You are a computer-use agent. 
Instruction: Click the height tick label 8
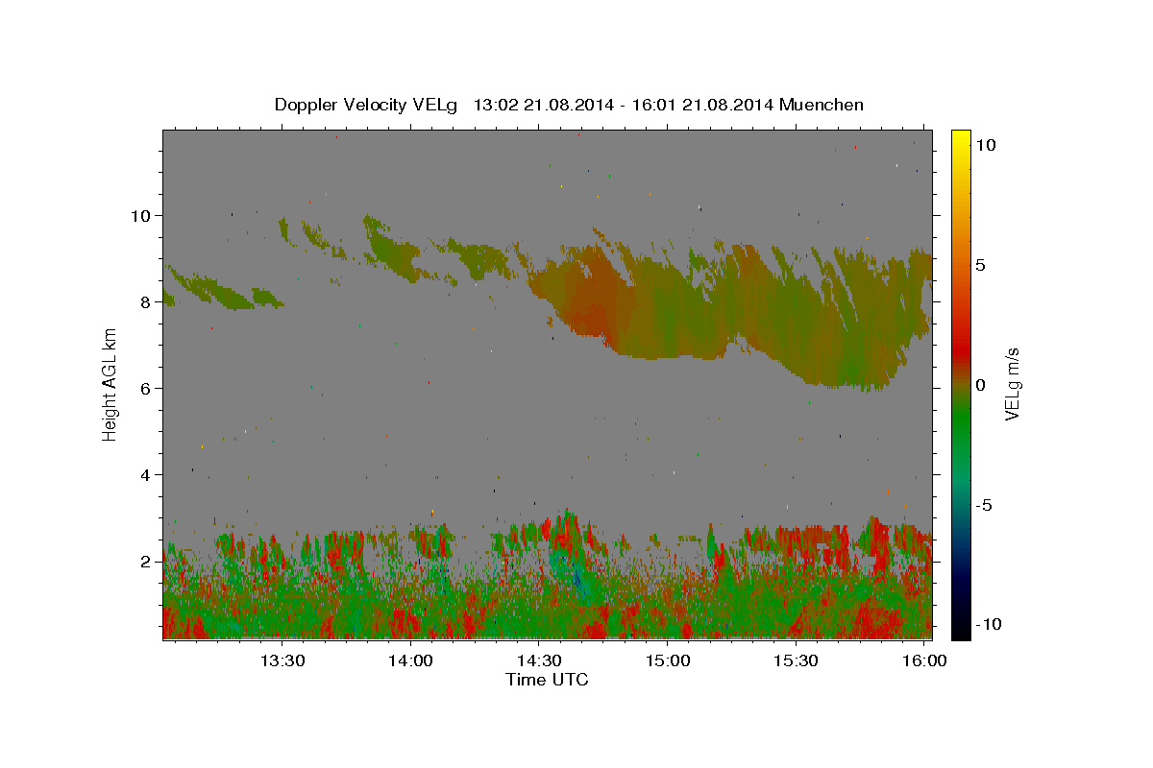(x=145, y=301)
